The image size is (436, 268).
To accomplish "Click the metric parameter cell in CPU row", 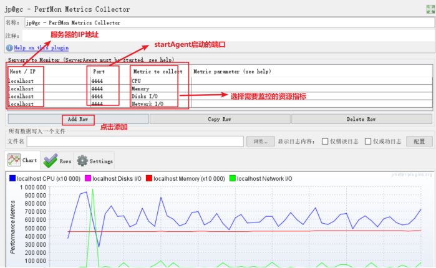I will pyautogui.click(x=312, y=81).
